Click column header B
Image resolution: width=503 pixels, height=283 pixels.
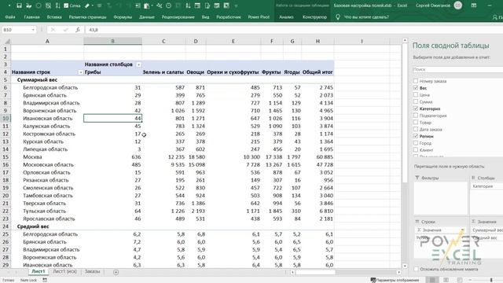coord(112,41)
